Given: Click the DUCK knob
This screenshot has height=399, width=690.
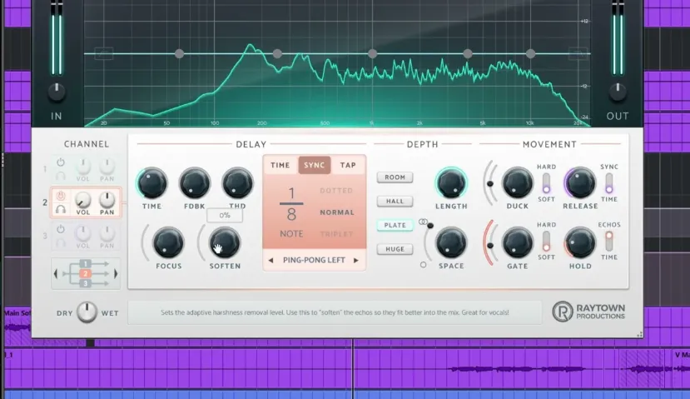Looking at the screenshot, I should pos(518,182).
